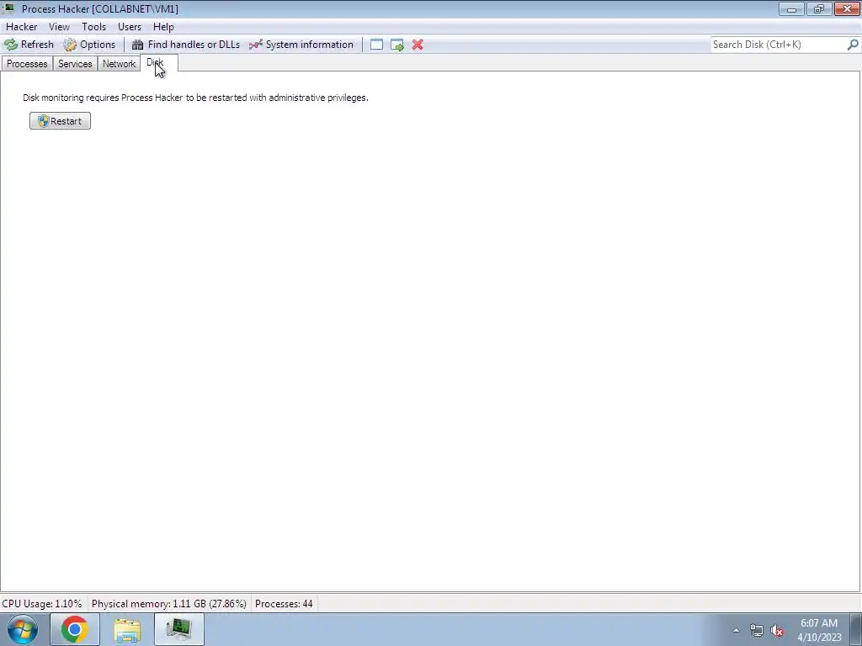Click Physical memory status bar entry

[168, 604]
